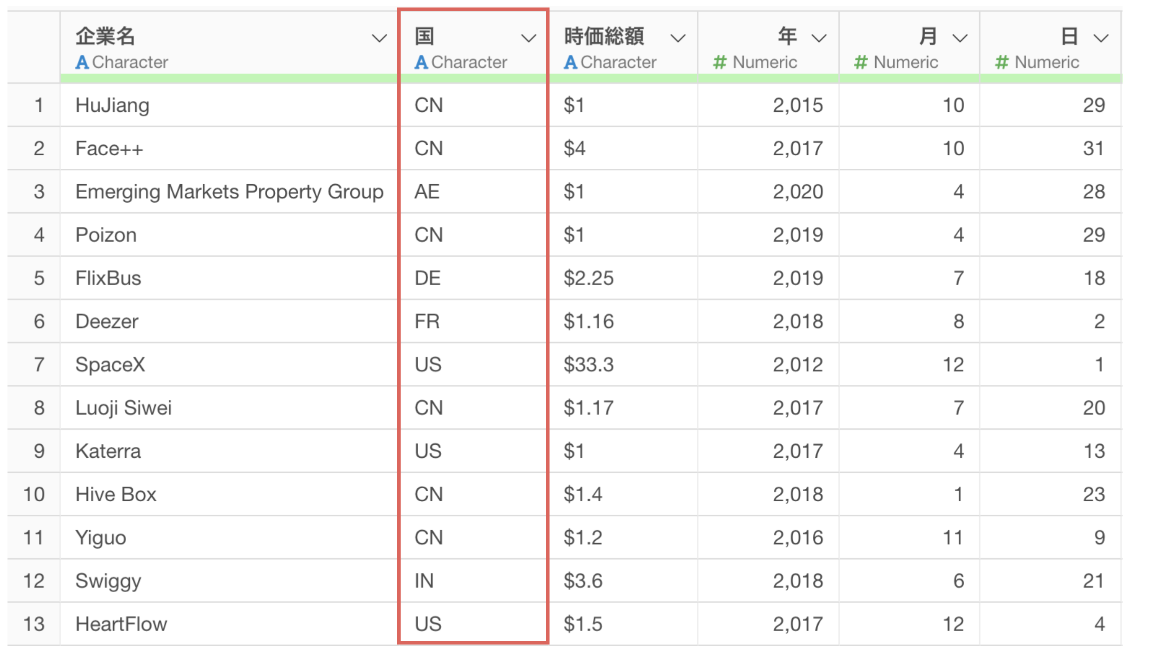This screenshot has width=1156, height=656.
Task: Select the 月 column header title
Action: pyautogui.click(x=928, y=36)
